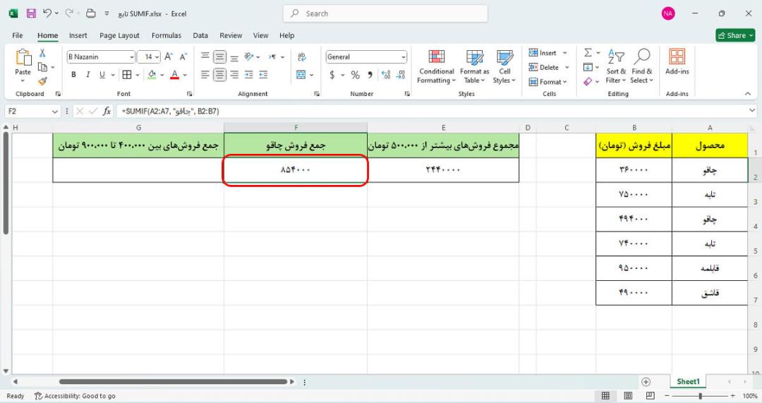Click the Fill Color bucket icon
762x403 pixels.
152,74
